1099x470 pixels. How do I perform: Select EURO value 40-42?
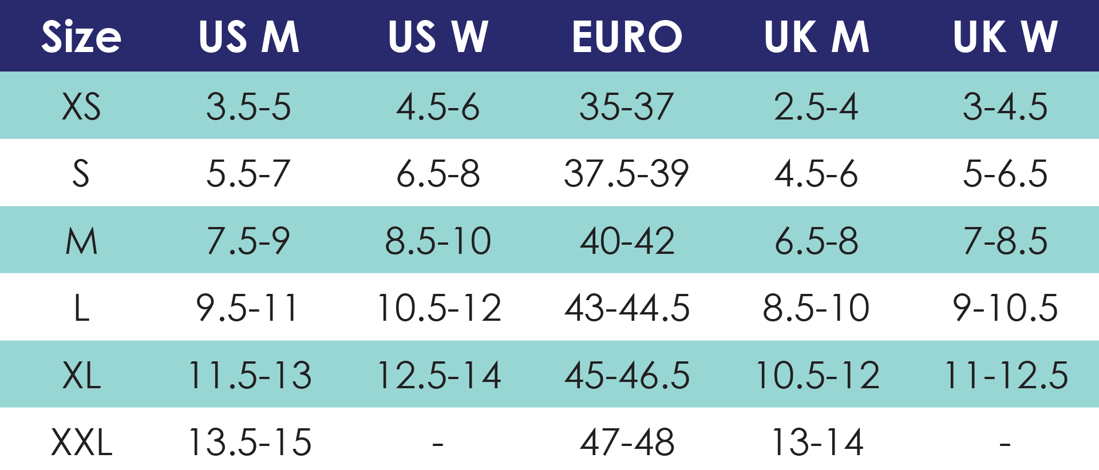pos(627,241)
